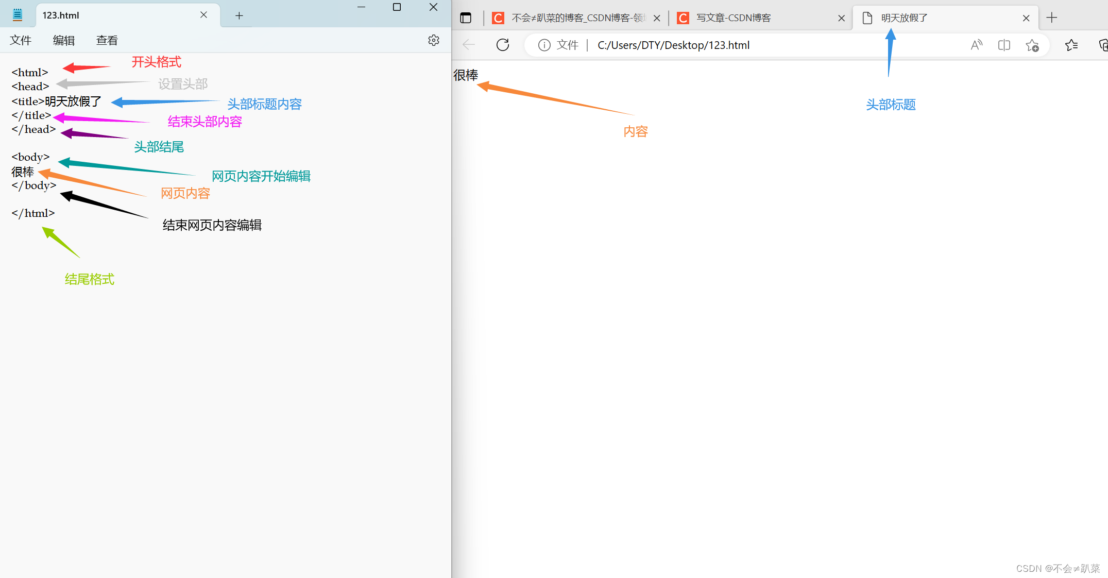Open browser favorites list icon
Viewport: 1108px width, 578px height.
[x=1071, y=45]
